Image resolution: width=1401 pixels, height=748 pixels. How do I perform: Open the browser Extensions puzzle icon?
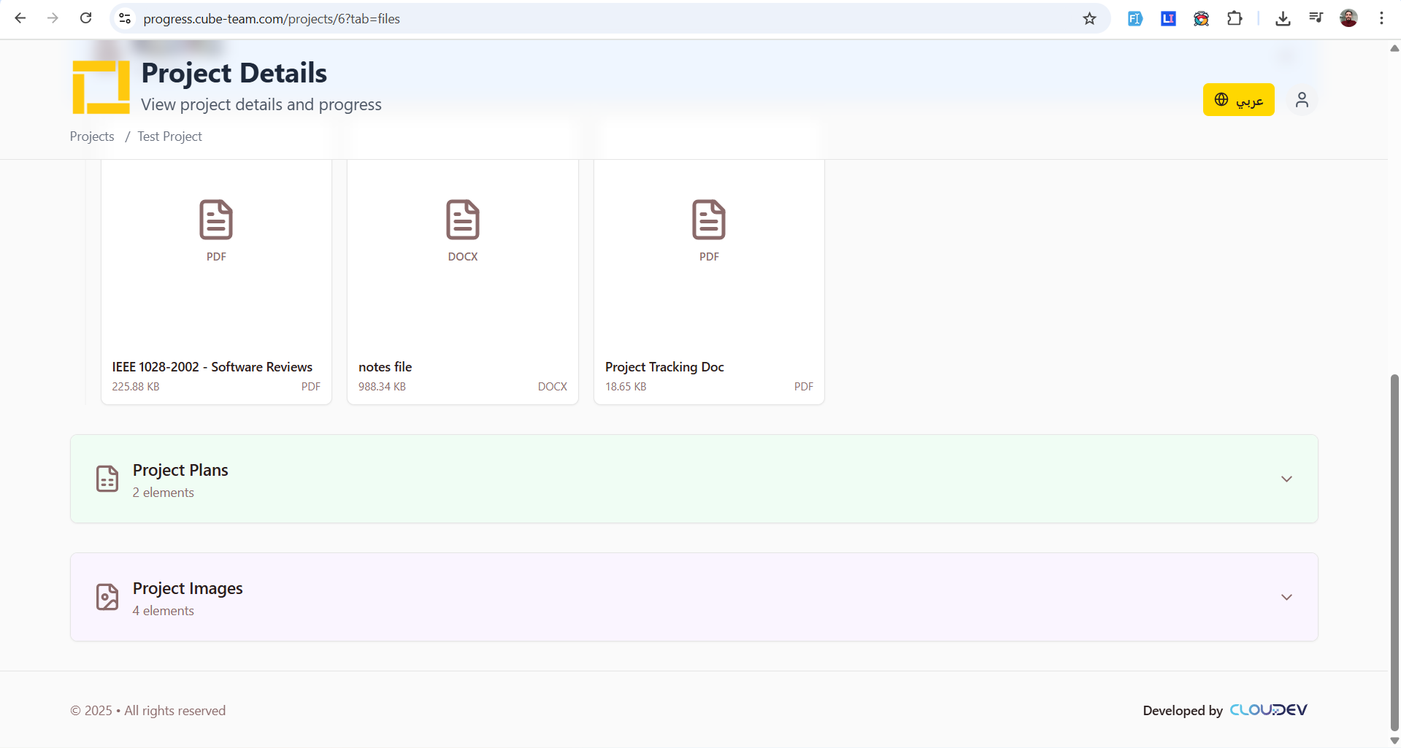pos(1235,19)
